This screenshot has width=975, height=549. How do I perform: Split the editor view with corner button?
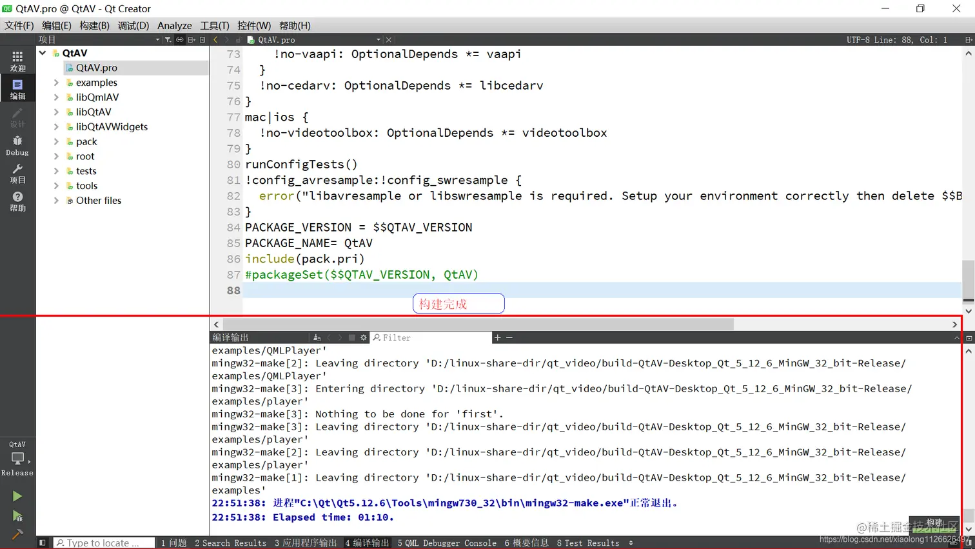[969, 40]
